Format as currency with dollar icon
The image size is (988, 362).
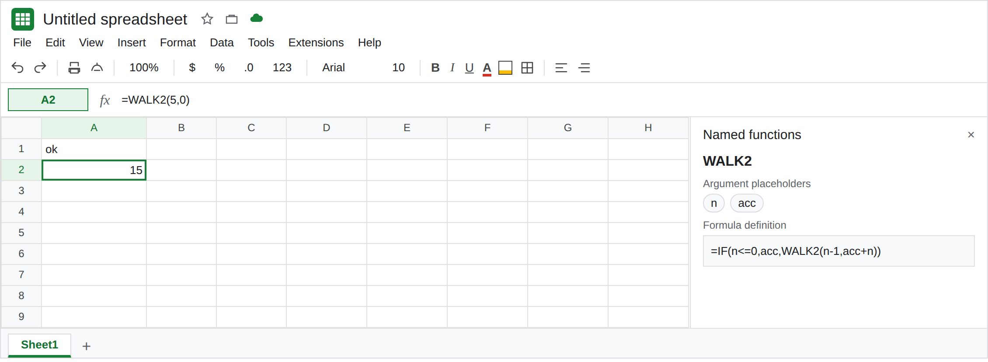click(192, 67)
